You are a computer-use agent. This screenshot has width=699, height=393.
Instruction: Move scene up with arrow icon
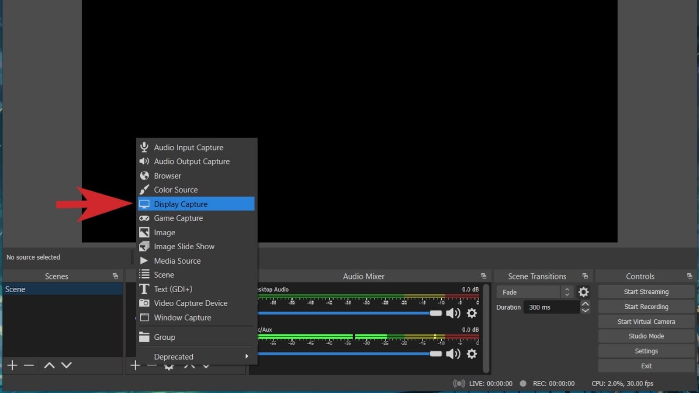[49, 365]
